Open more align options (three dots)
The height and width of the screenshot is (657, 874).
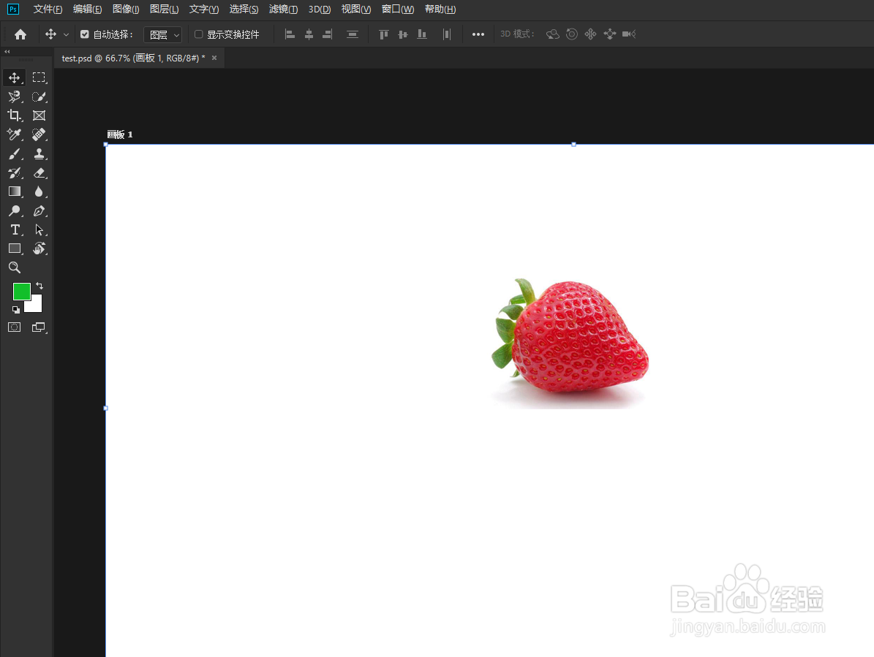tap(478, 34)
